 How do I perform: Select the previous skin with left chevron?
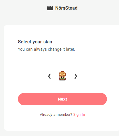coord(50,76)
